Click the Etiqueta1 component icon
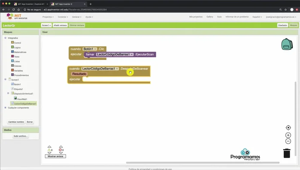Viewport: 300px width, 170px height. [x=12, y=89]
